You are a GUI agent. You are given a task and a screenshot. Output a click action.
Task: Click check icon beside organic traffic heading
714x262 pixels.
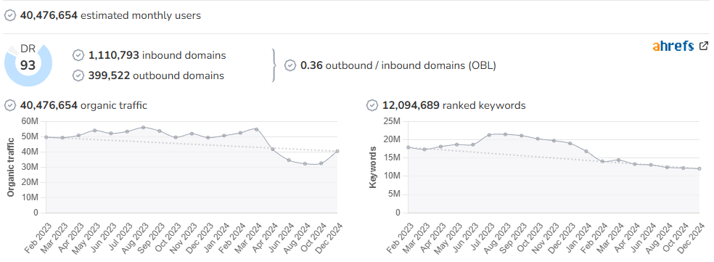pyautogui.click(x=10, y=106)
